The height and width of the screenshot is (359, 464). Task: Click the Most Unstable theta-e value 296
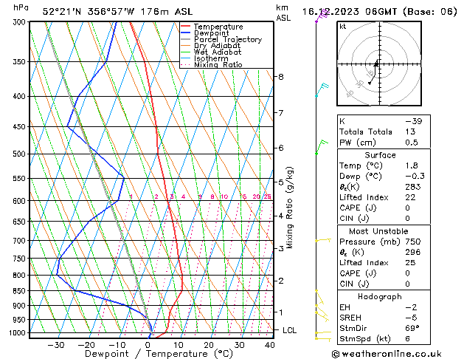[413, 252]
